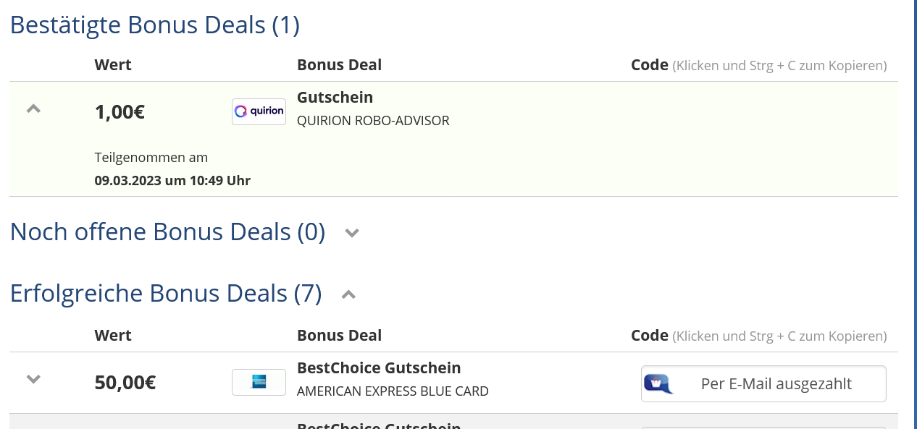This screenshot has width=917, height=429.
Task: Click the quirion logo icon
Action: point(259,111)
